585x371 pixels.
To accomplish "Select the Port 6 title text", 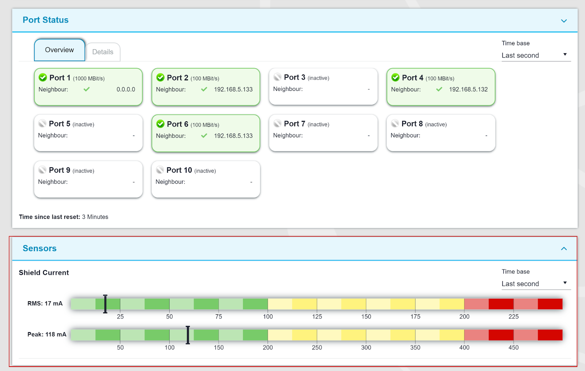I will coord(178,124).
